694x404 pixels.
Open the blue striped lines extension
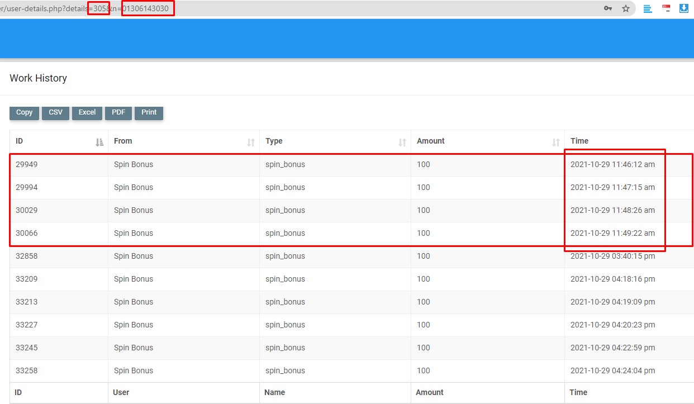(648, 8)
